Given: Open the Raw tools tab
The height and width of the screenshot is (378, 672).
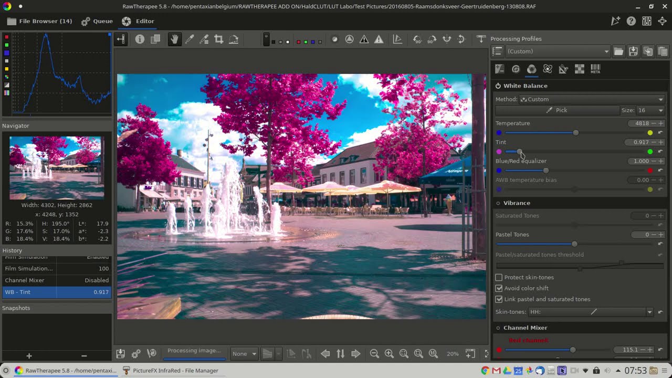Looking at the screenshot, I should [x=580, y=69].
